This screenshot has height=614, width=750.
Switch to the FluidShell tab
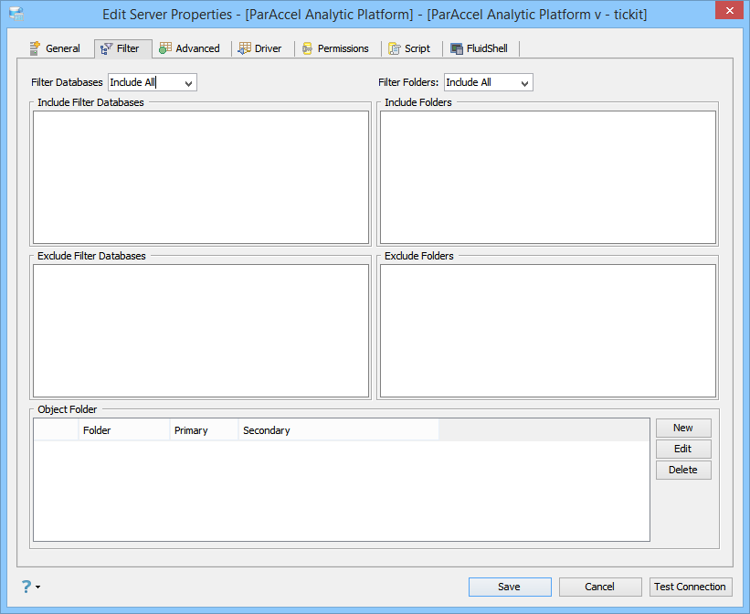[480, 48]
